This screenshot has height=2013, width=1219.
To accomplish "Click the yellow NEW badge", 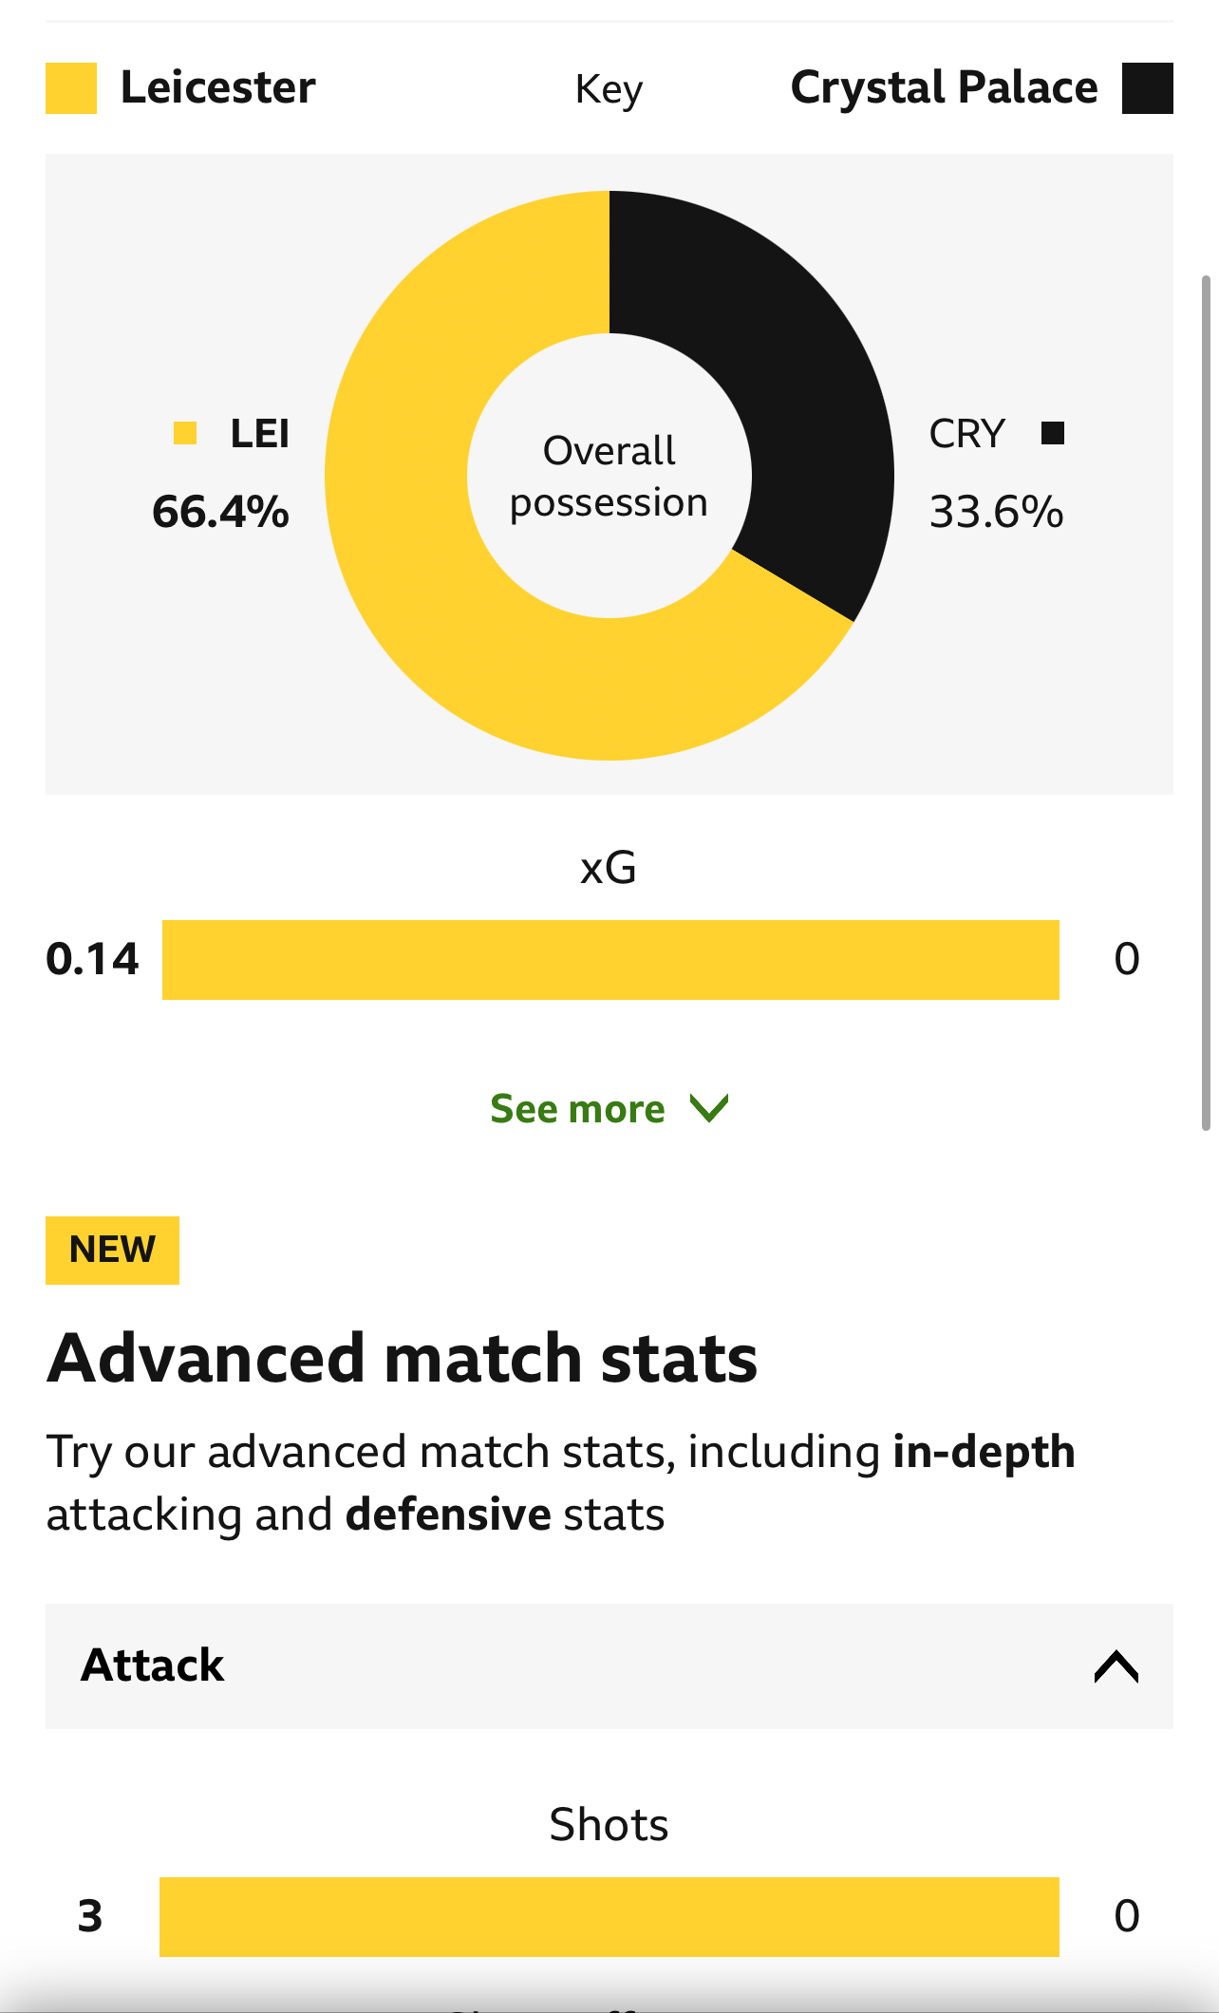I will (112, 1250).
